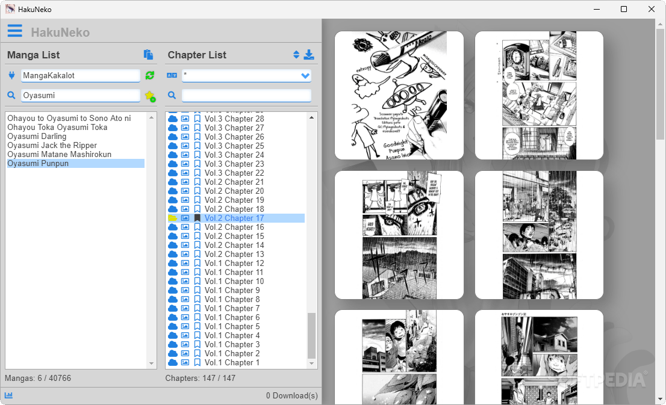Click the yellow folder icon for Vol.2 Chapter 17
This screenshot has width=666, height=405.
pyautogui.click(x=173, y=218)
